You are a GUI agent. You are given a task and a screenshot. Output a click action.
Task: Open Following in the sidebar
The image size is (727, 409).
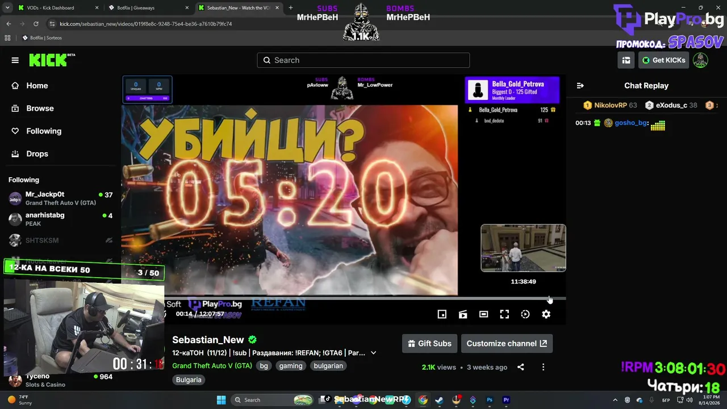click(44, 131)
